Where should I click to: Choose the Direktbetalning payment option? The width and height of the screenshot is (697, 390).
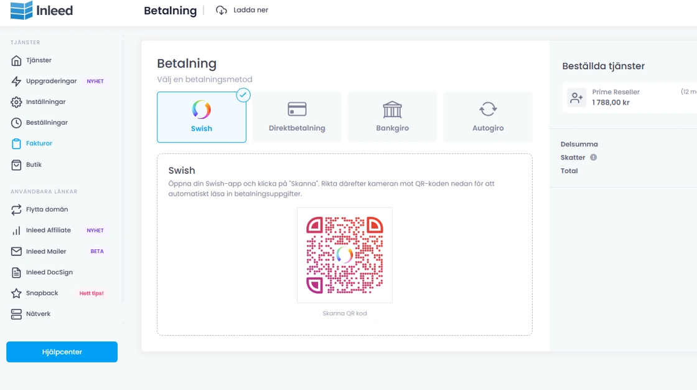tap(297, 117)
